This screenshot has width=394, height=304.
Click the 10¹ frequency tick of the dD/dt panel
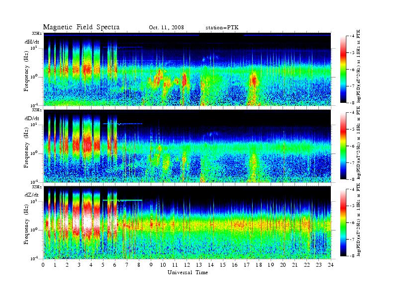(x=34, y=125)
